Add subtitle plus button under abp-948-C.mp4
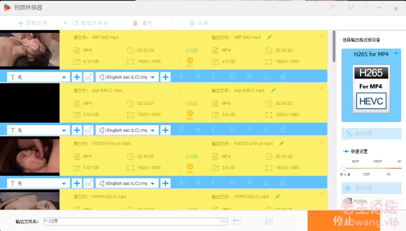 [77, 130]
